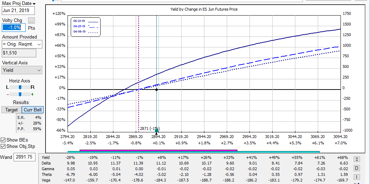Select the 04-06-19 legend entry
This screenshot has width=370, height=184.
click(x=86, y=31)
